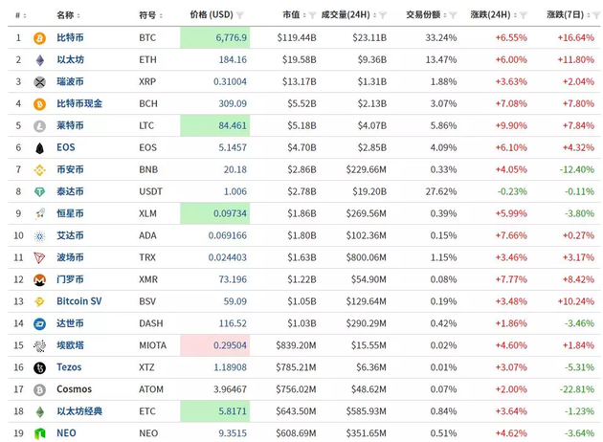Open filter for 成交量(24H) column
This screenshot has width=603, height=442.
(383, 15)
